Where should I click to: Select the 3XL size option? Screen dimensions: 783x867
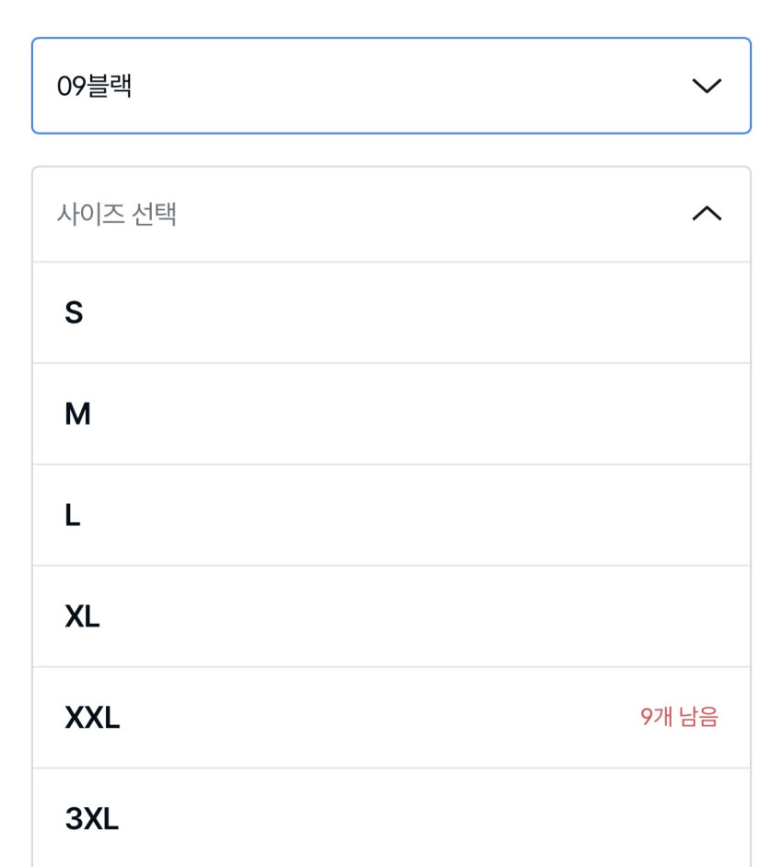[391, 818]
